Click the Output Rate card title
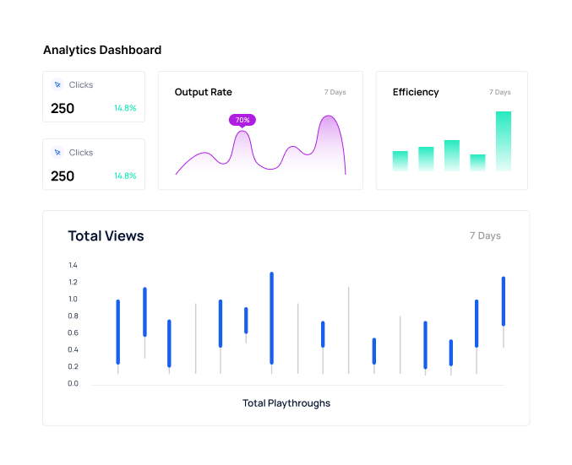The width and height of the screenshot is (572, 465). (203, 92)
